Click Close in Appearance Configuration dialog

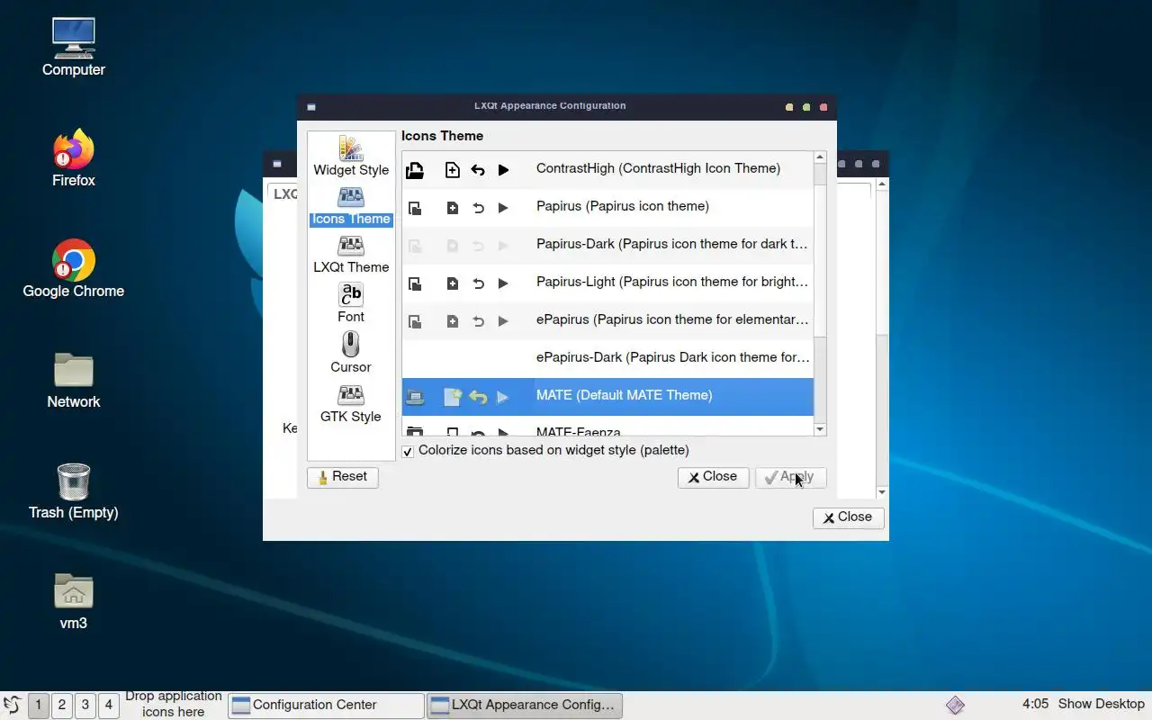tap(713, 477)
